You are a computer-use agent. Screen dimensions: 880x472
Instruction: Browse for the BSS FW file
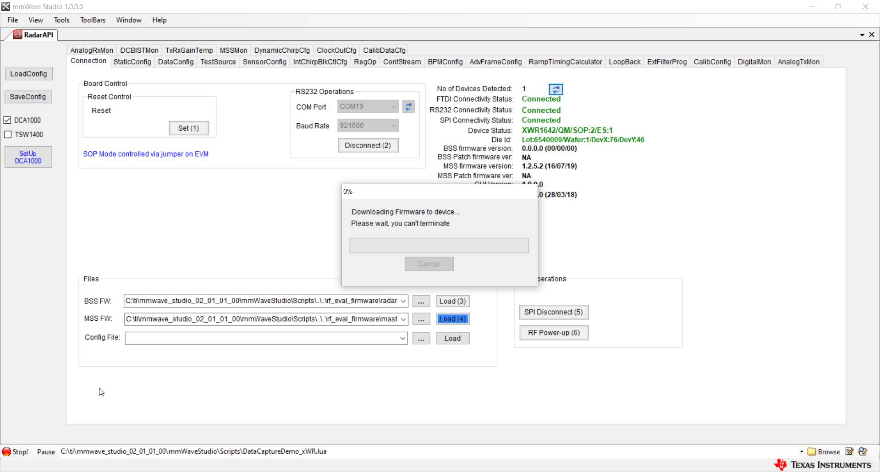421,301
